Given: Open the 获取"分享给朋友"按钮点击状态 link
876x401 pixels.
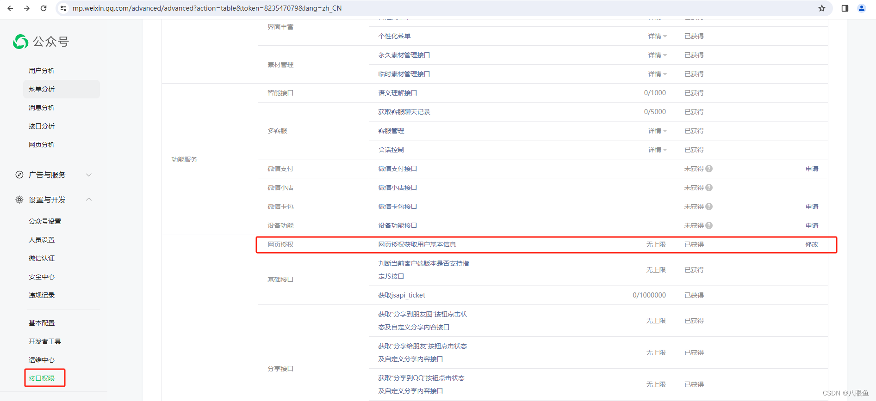Looking at the screenshot, I should (x=422, y=352).
